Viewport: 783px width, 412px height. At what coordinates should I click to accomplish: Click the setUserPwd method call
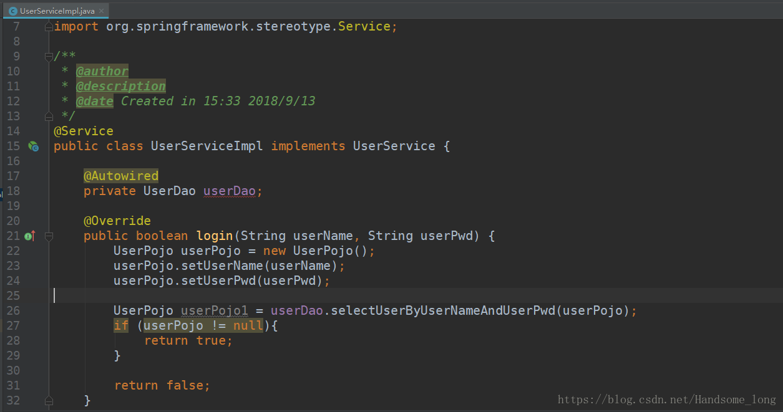click(x=218, y=280)
